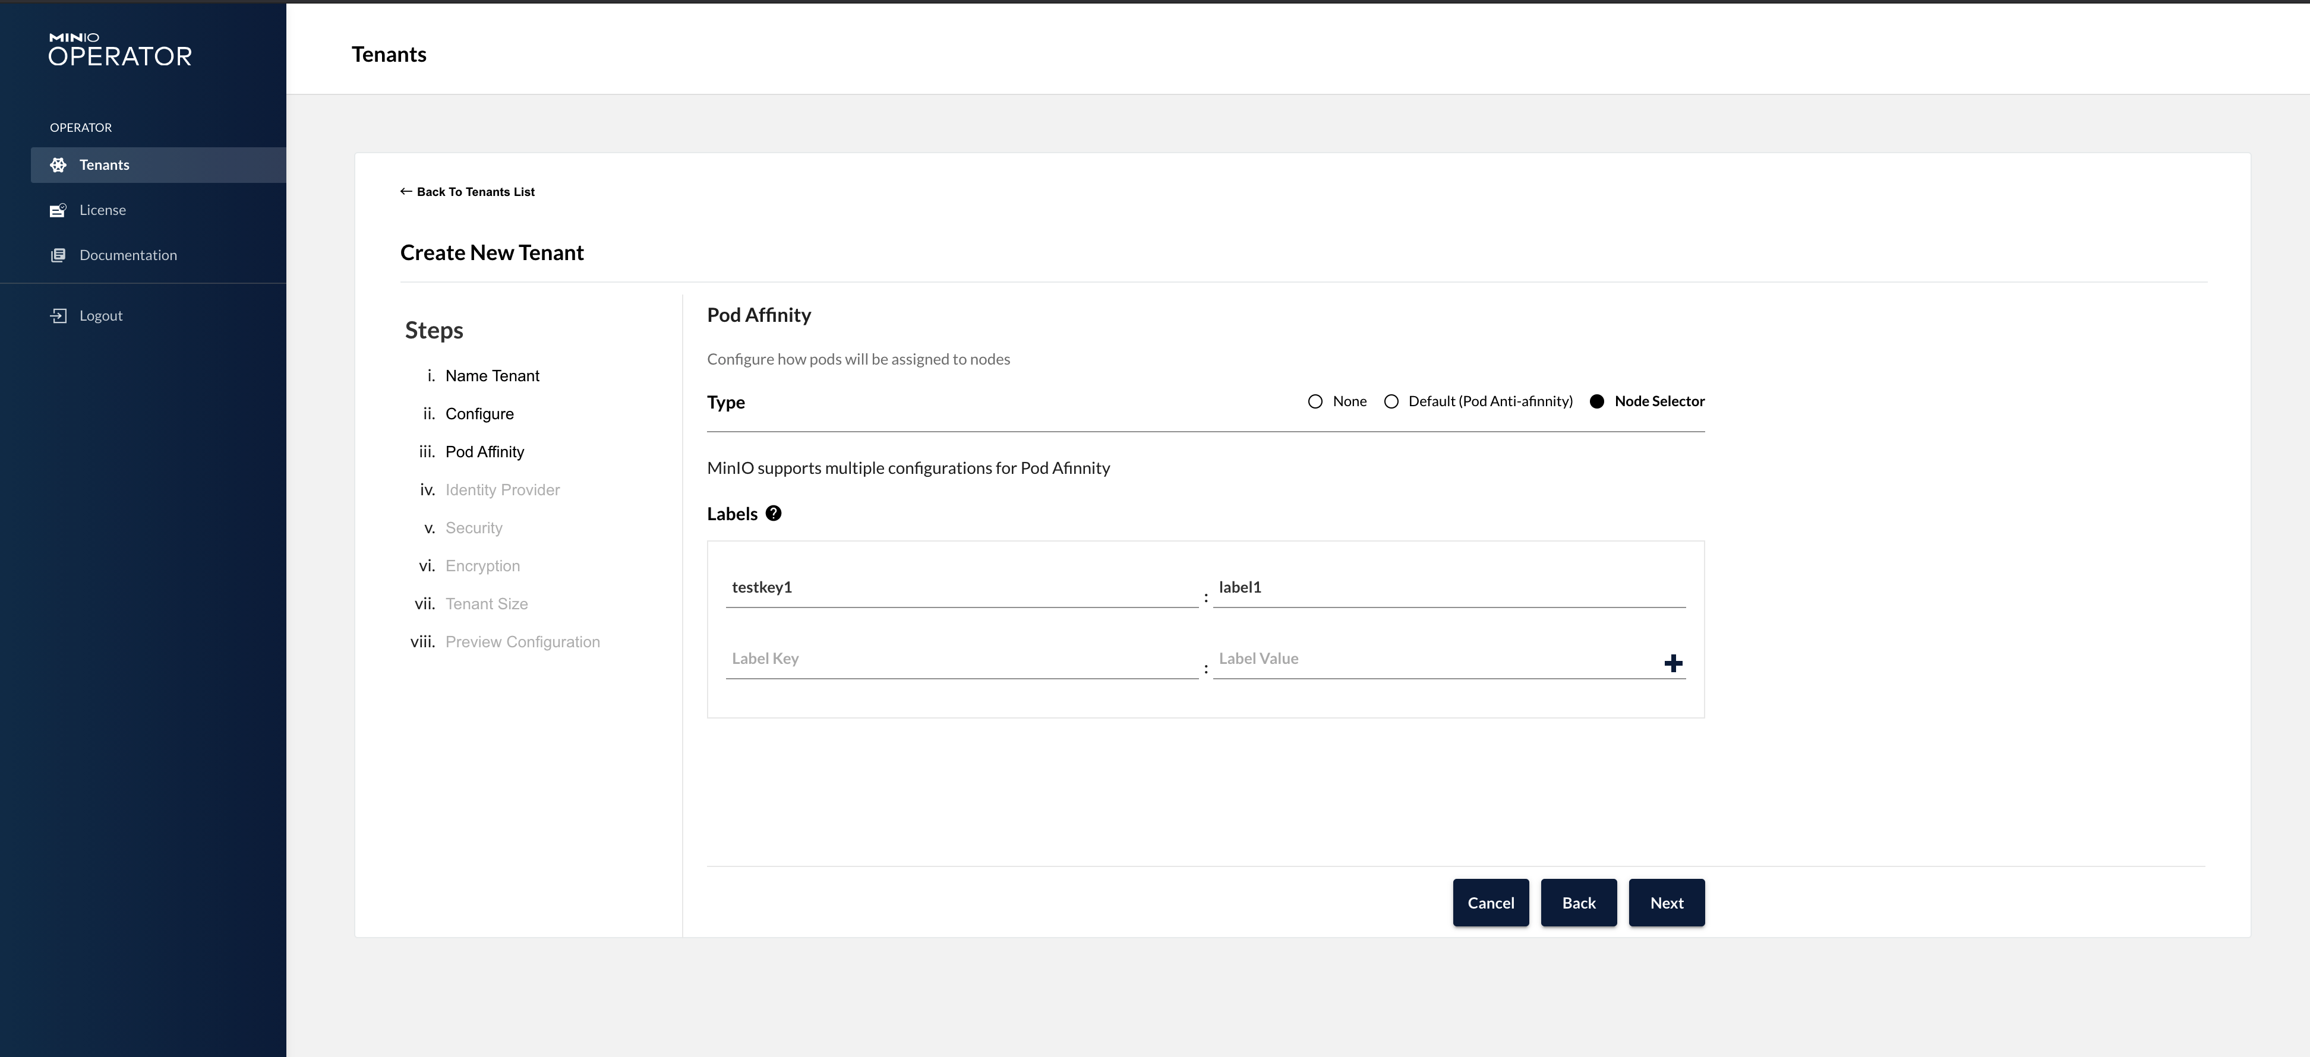Select Default (Pod Anti-affinity) option

point(1391,401)
